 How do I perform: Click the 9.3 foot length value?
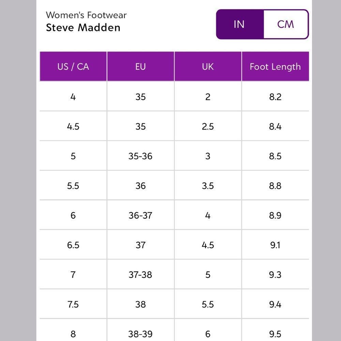point(275,275)
